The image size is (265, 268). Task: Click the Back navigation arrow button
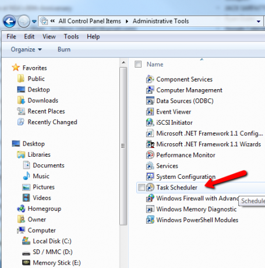pos(9,21)
